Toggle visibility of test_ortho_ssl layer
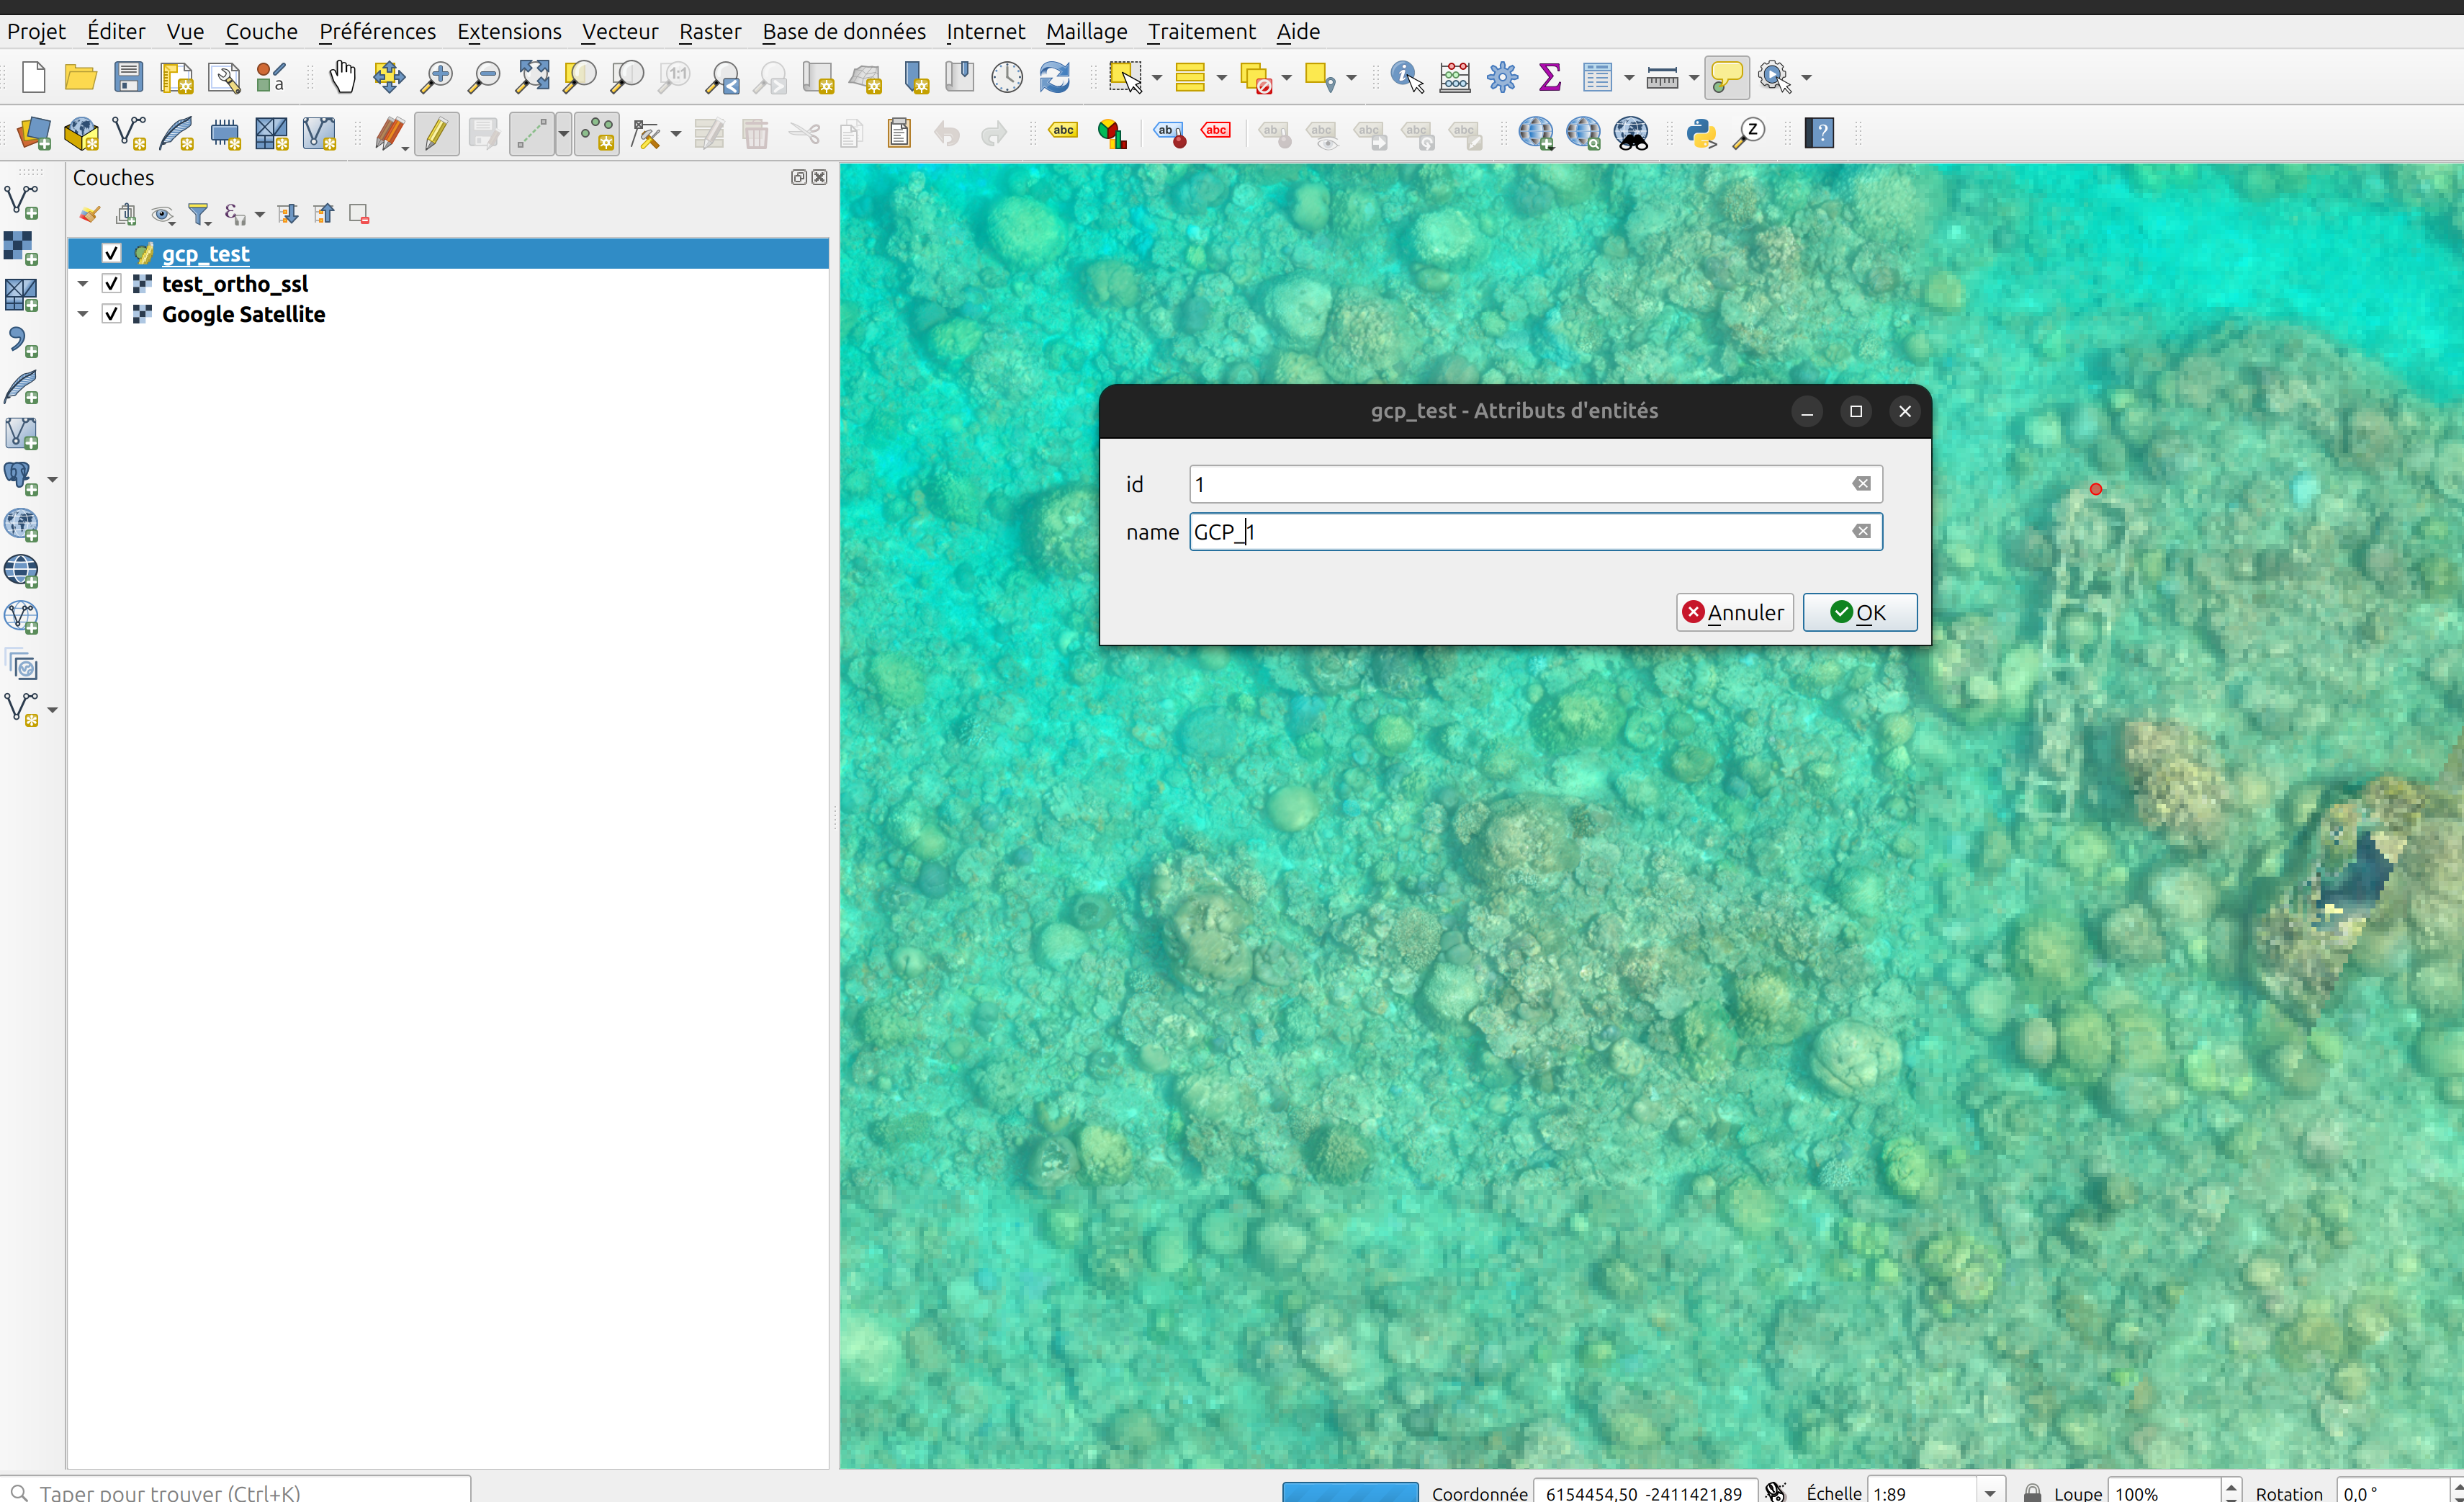2464x1502 pixels. click(x=112, y=284)
